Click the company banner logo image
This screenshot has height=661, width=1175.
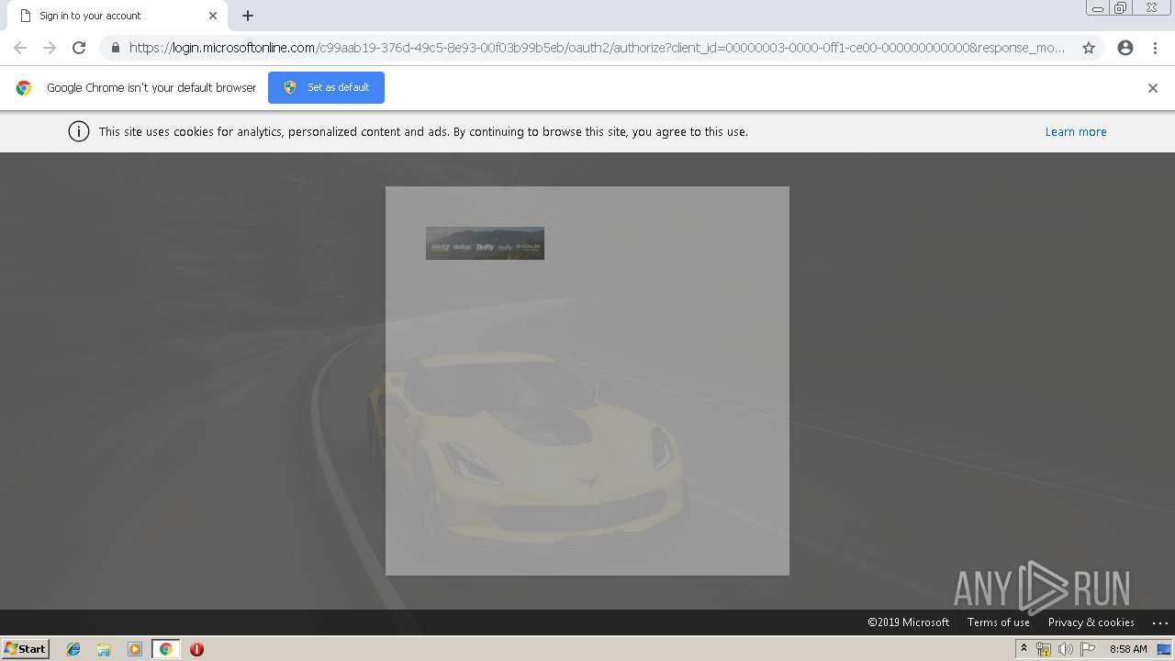tap(485, 243)
